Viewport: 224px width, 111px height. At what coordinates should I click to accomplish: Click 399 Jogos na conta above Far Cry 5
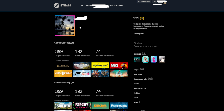[x=62, y=93]
